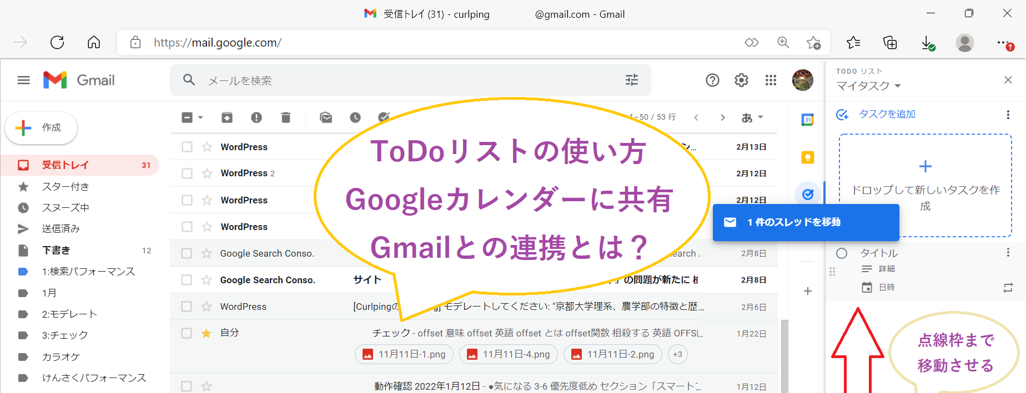
Task: Open the Google apps grid
Action: tap(771, 80)
